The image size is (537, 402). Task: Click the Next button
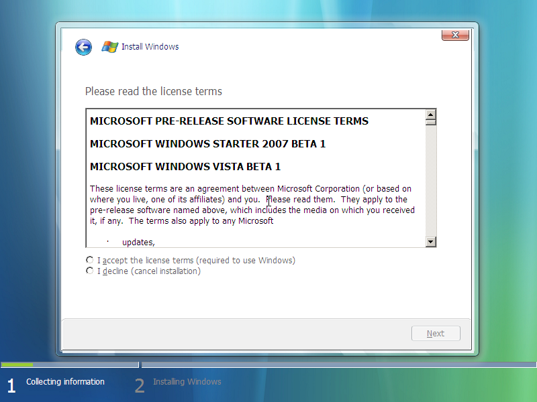click(x=436, y=333)
